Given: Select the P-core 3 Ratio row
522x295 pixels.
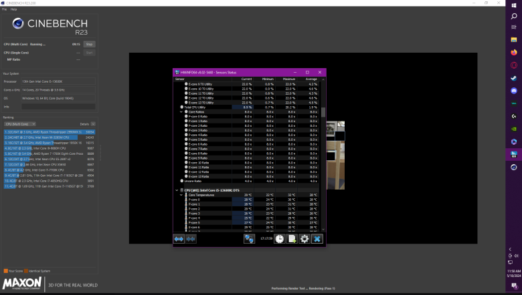Looking at the screenshot, I should point(246,130).
